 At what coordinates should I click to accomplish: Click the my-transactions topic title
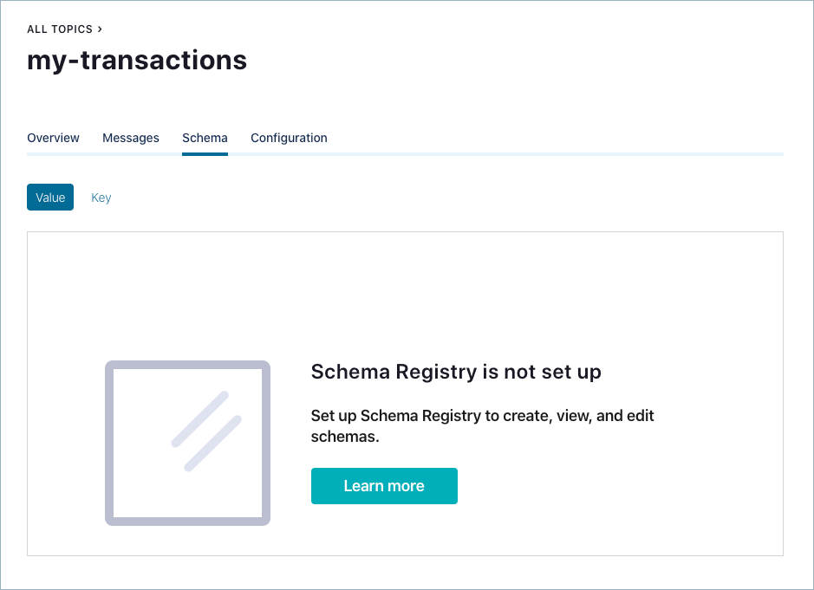(137, 60)
